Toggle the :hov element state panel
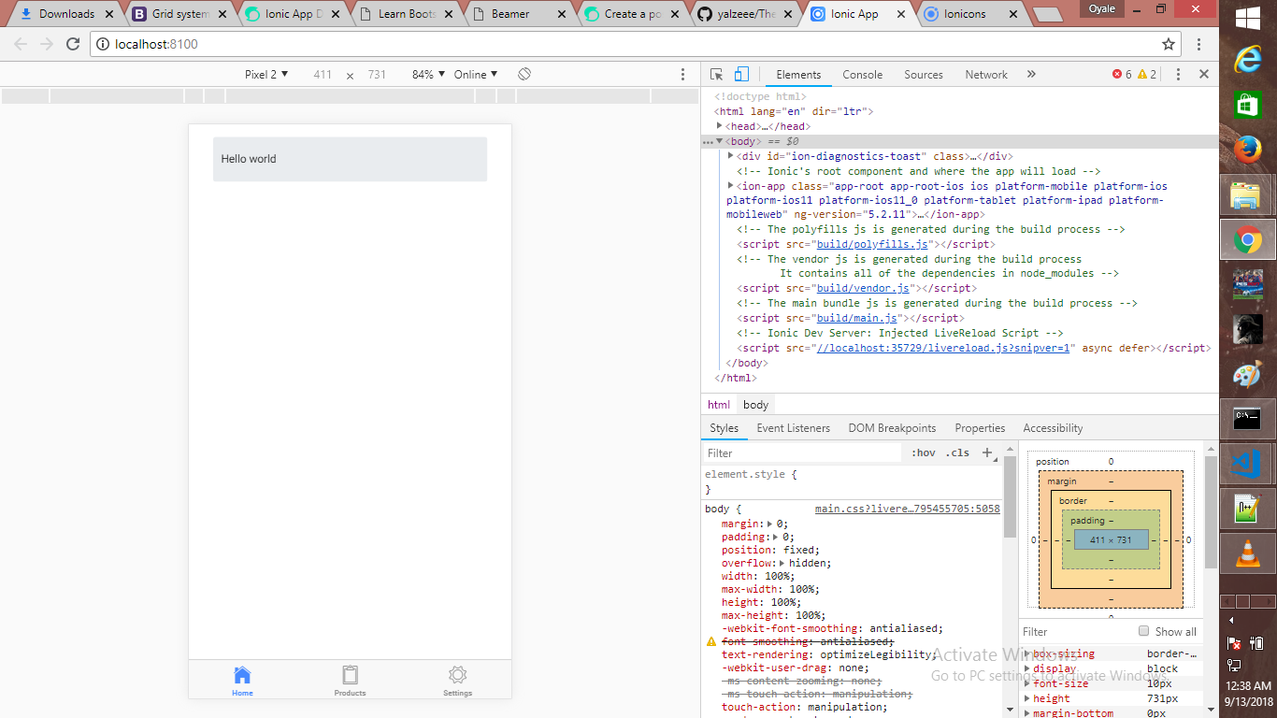The image size is (1277, 718). tap(923, 452)
